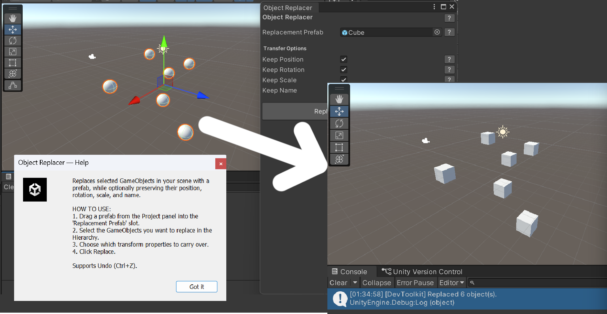Open the Editor dropdown in the Console
Image resolution: width=607 pixels, height=314 pixels.
(452, 283)
